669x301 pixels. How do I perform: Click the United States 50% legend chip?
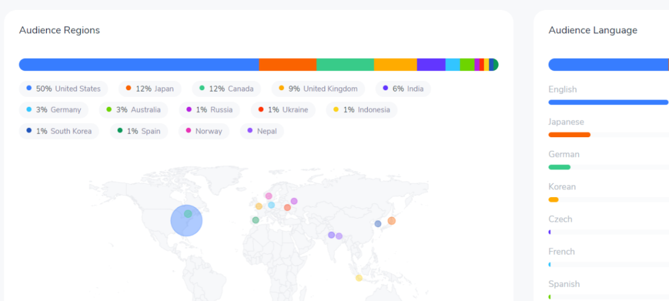63,88
